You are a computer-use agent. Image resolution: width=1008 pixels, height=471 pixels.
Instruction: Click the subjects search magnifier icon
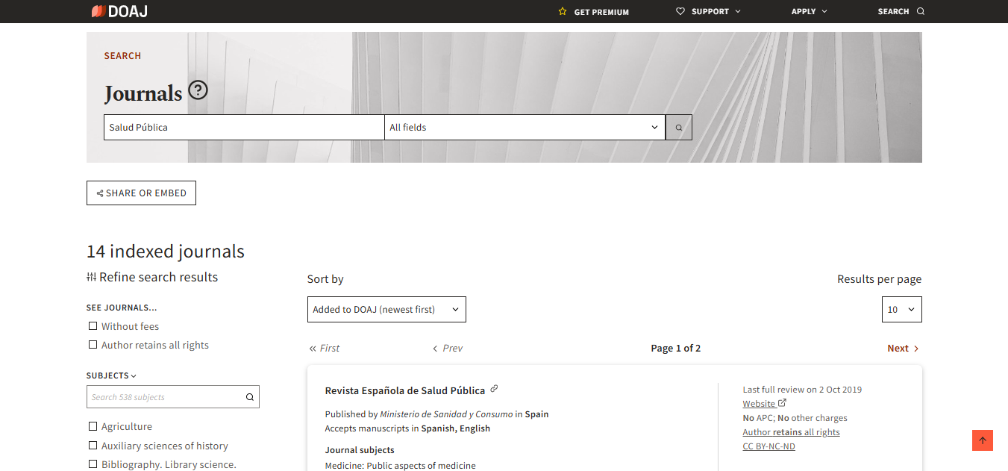(250, 397)
